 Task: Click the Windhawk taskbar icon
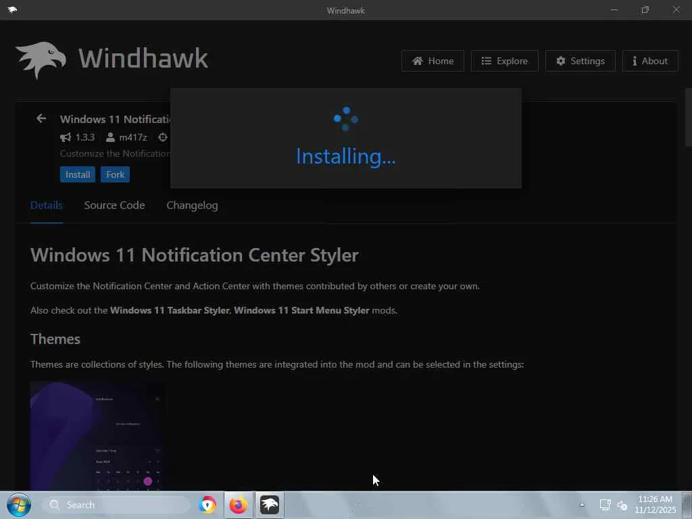(x=270, y=505)
